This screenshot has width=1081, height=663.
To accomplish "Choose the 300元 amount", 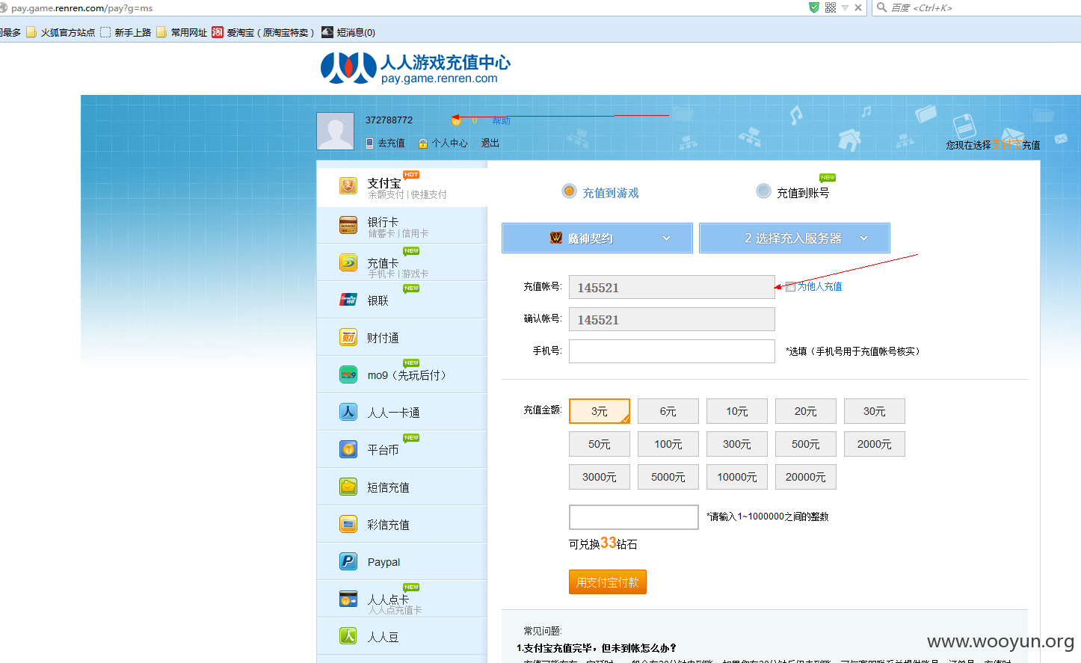I will coord(737,444).
